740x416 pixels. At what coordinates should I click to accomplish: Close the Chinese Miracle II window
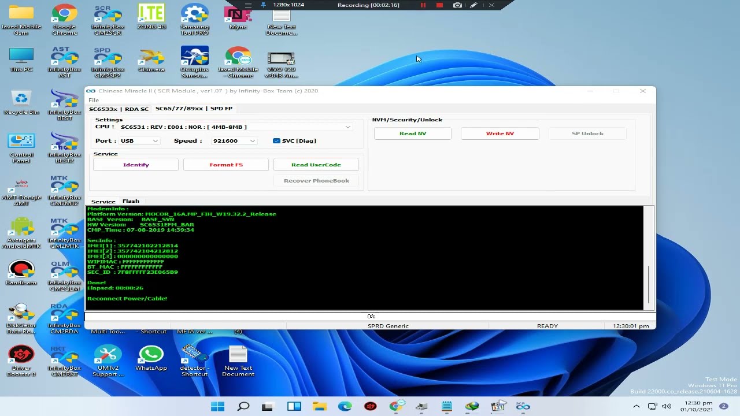pos(642,91)
